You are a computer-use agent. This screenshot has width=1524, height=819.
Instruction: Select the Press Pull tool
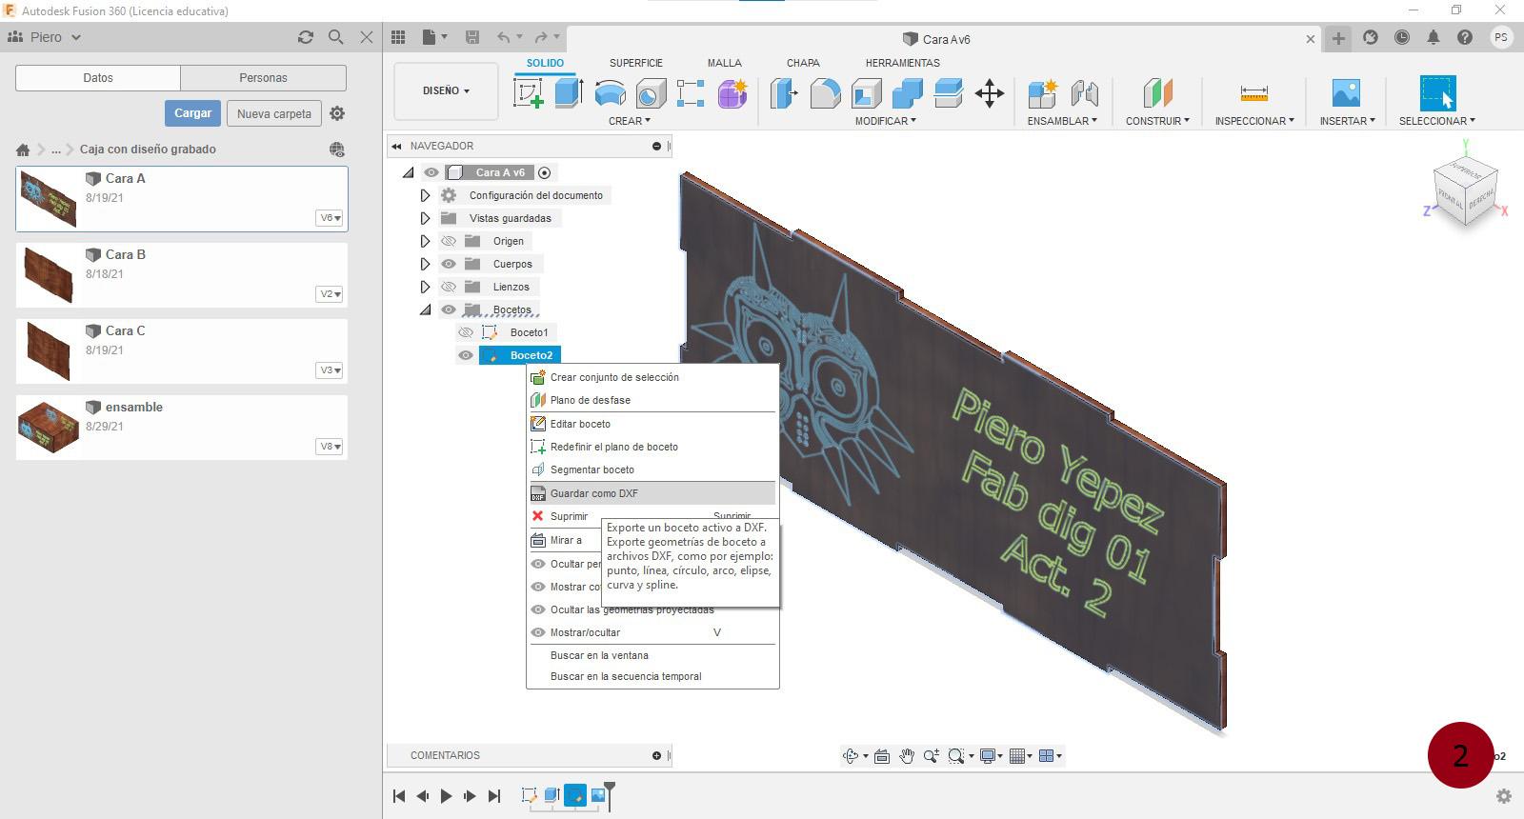784,93
